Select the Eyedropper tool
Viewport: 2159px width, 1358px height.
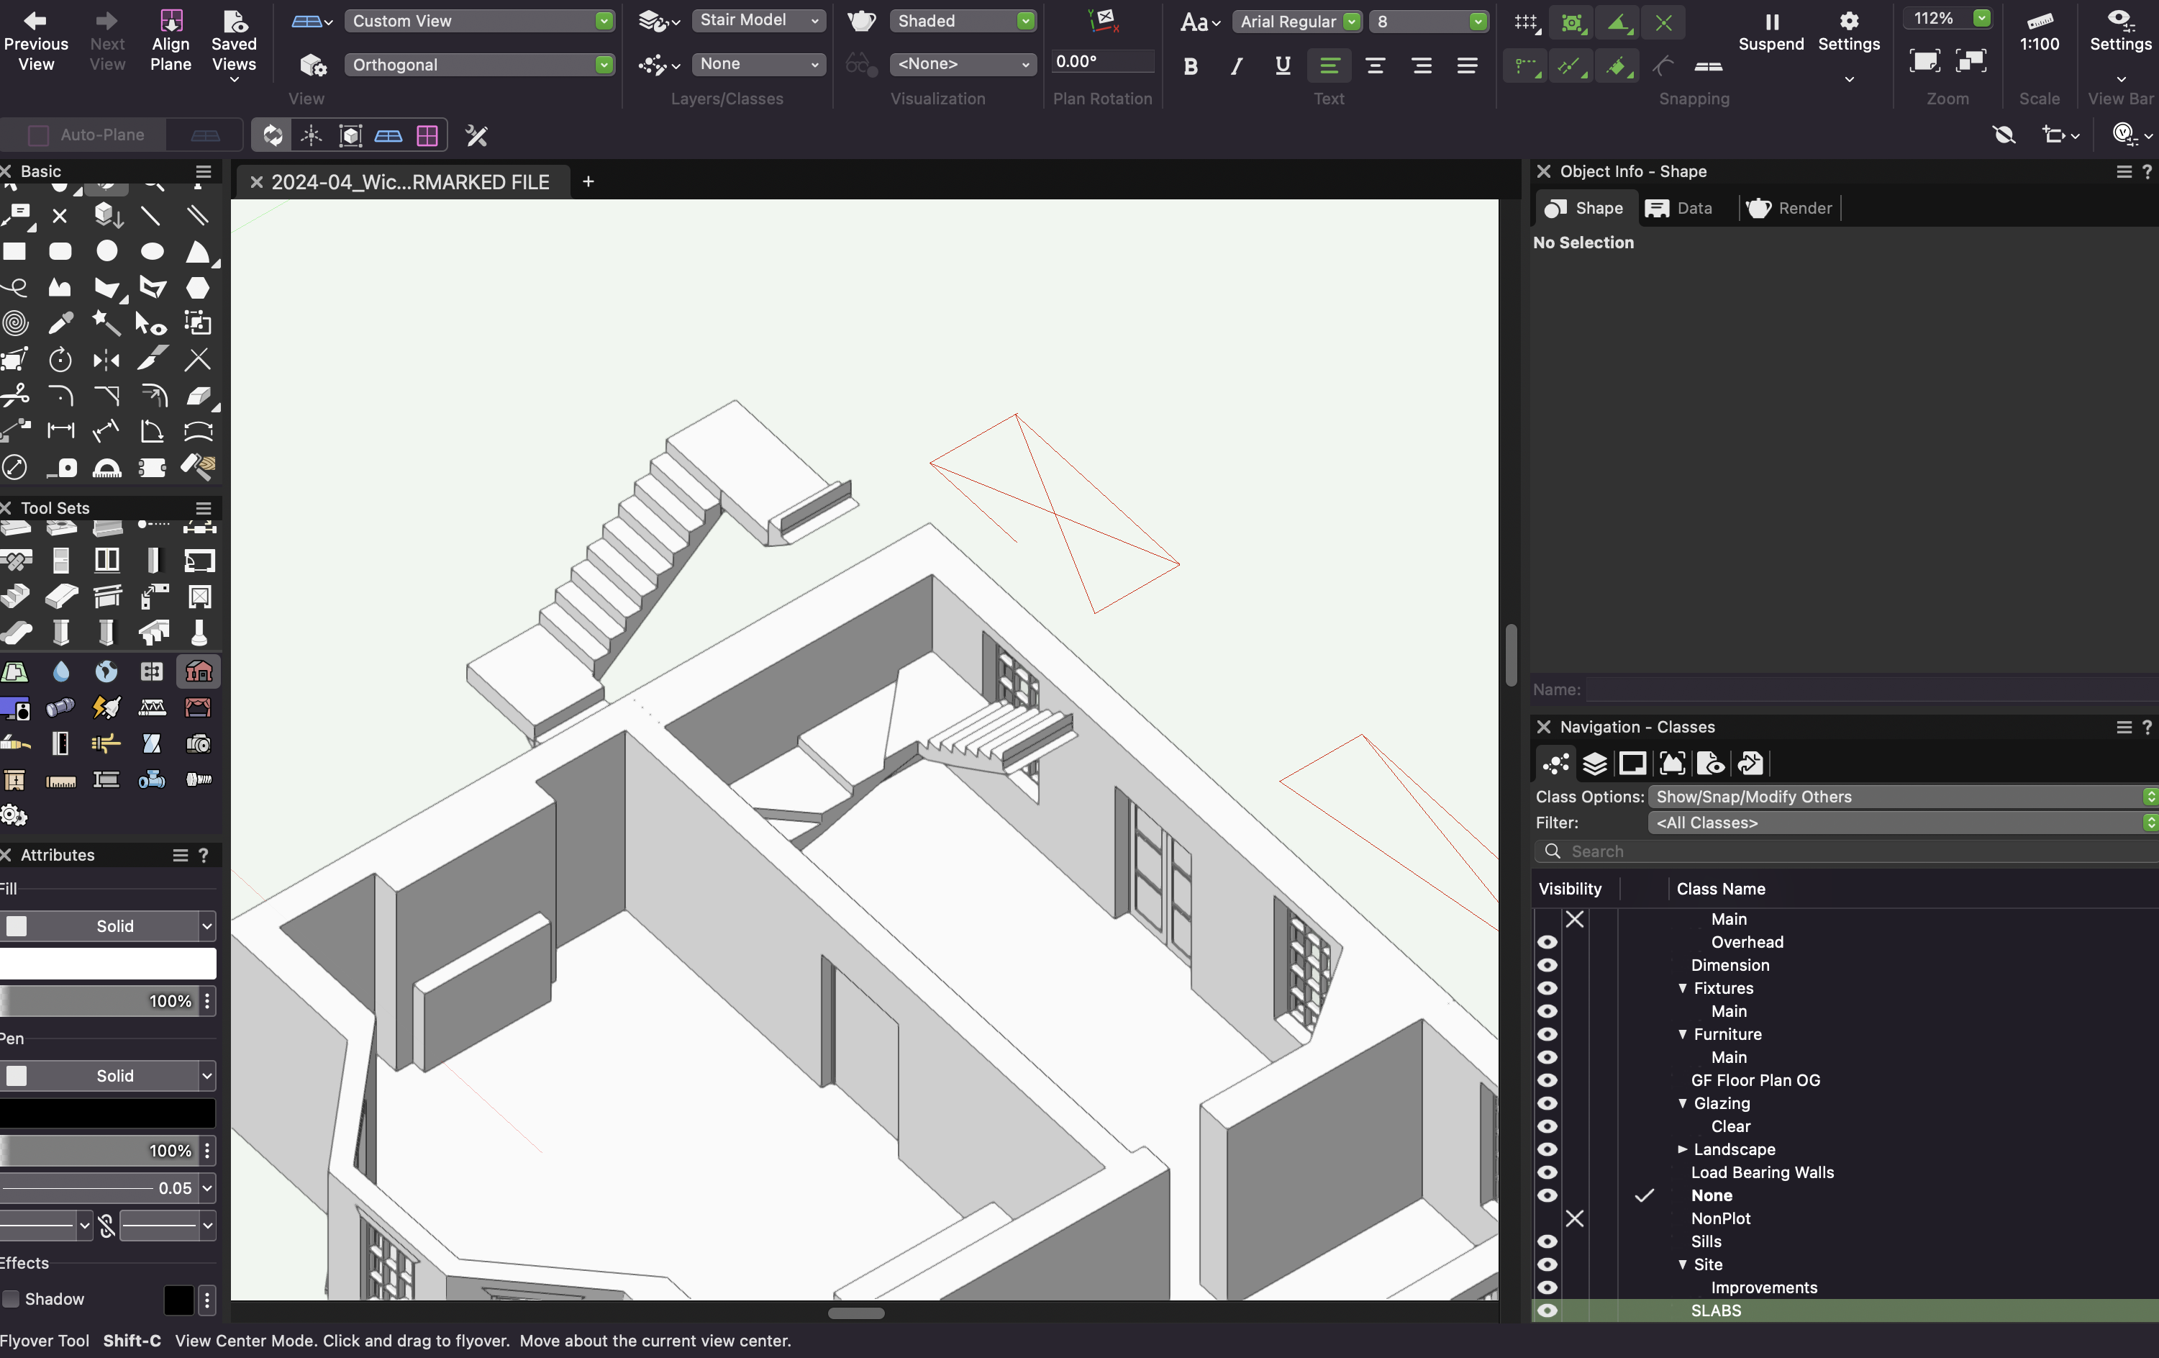coord(60,322)
